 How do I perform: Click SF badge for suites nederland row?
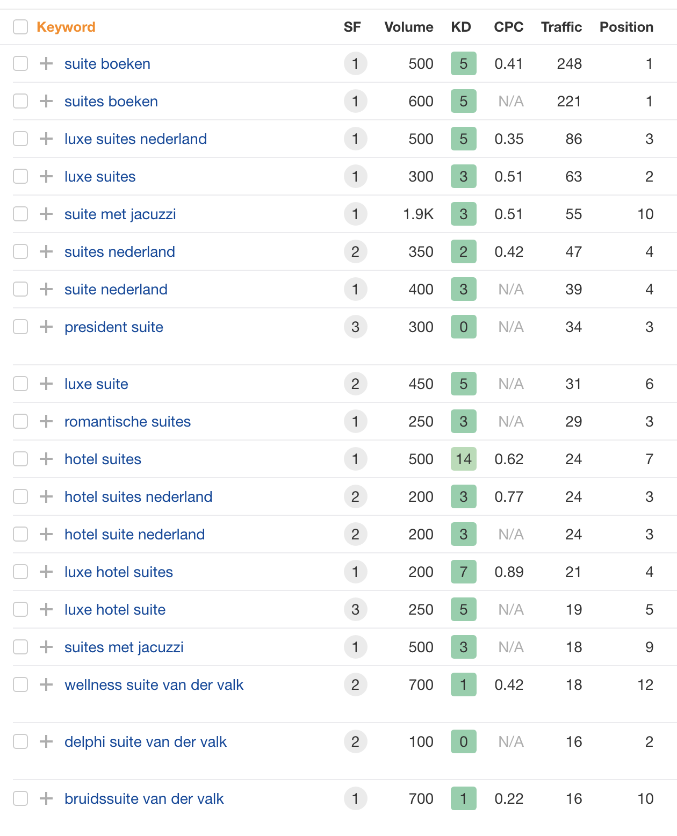[355, 251]
